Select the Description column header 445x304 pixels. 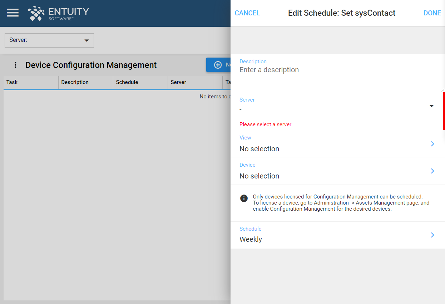pyautogui.click(x=75, y=82)
